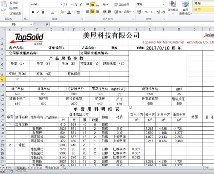Switch to the 五金的BOM sheet tab

(52, 168)
